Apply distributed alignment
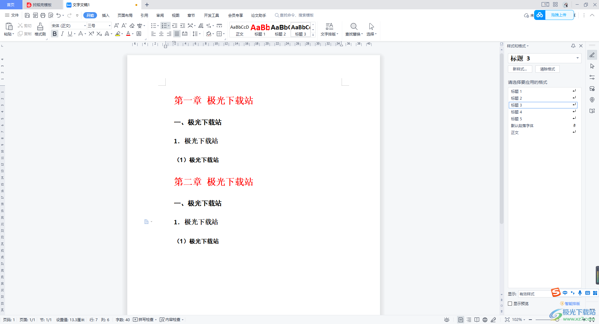 (185, 34)
